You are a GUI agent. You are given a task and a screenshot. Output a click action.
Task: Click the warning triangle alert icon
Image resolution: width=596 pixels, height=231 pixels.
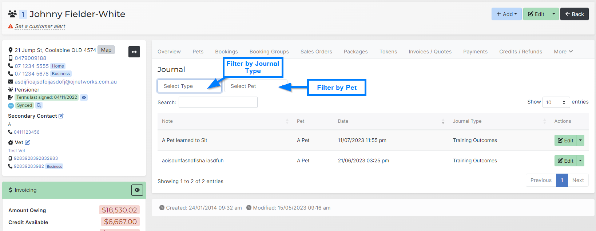point(11,27)
